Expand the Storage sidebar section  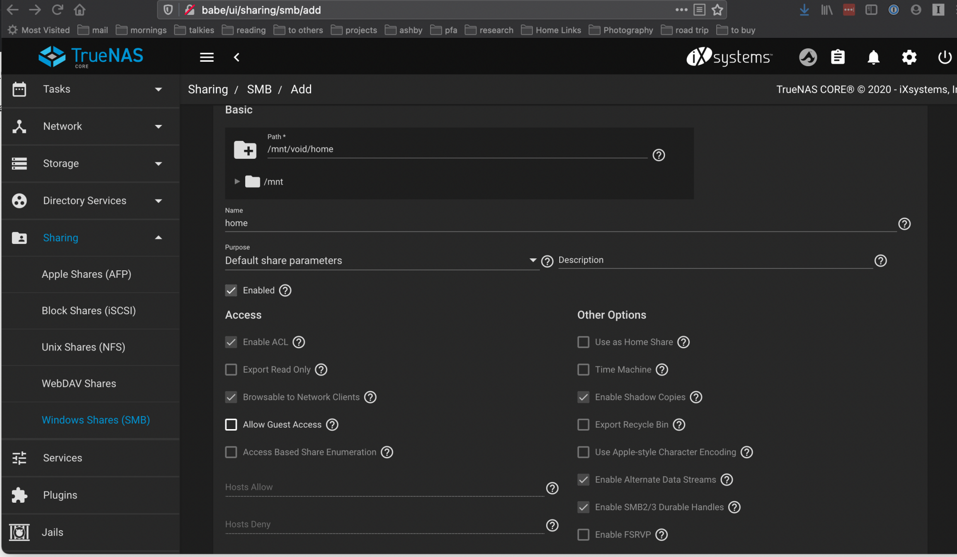[x=91, y=164]
